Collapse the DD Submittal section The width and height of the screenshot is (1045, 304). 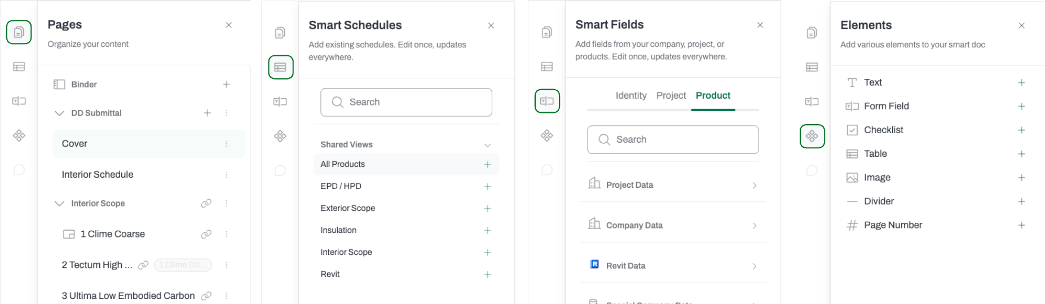59,113
